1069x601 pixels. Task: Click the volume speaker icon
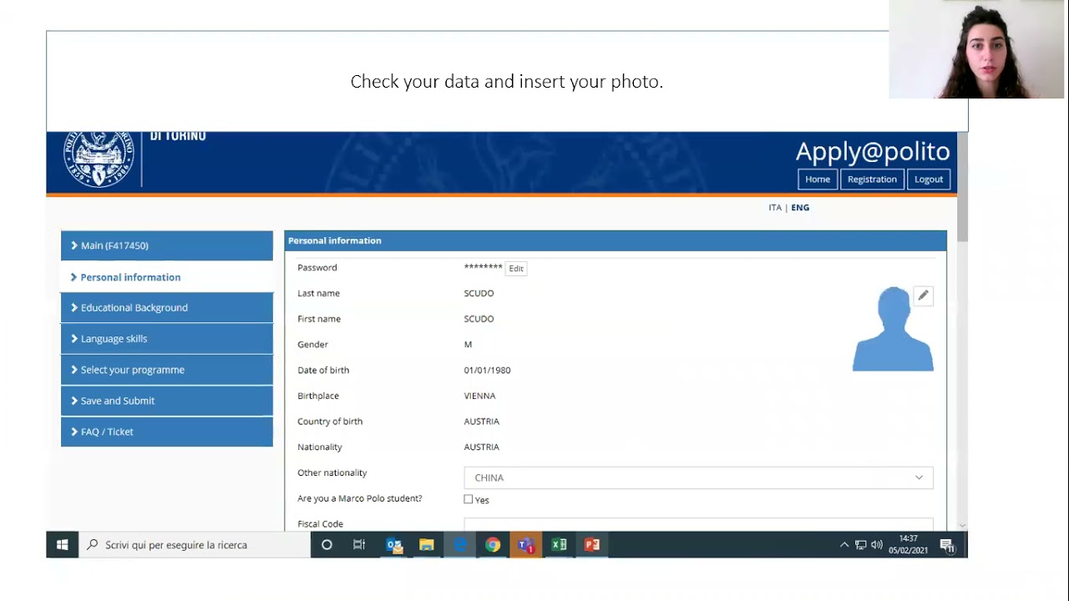click(877, 545)
